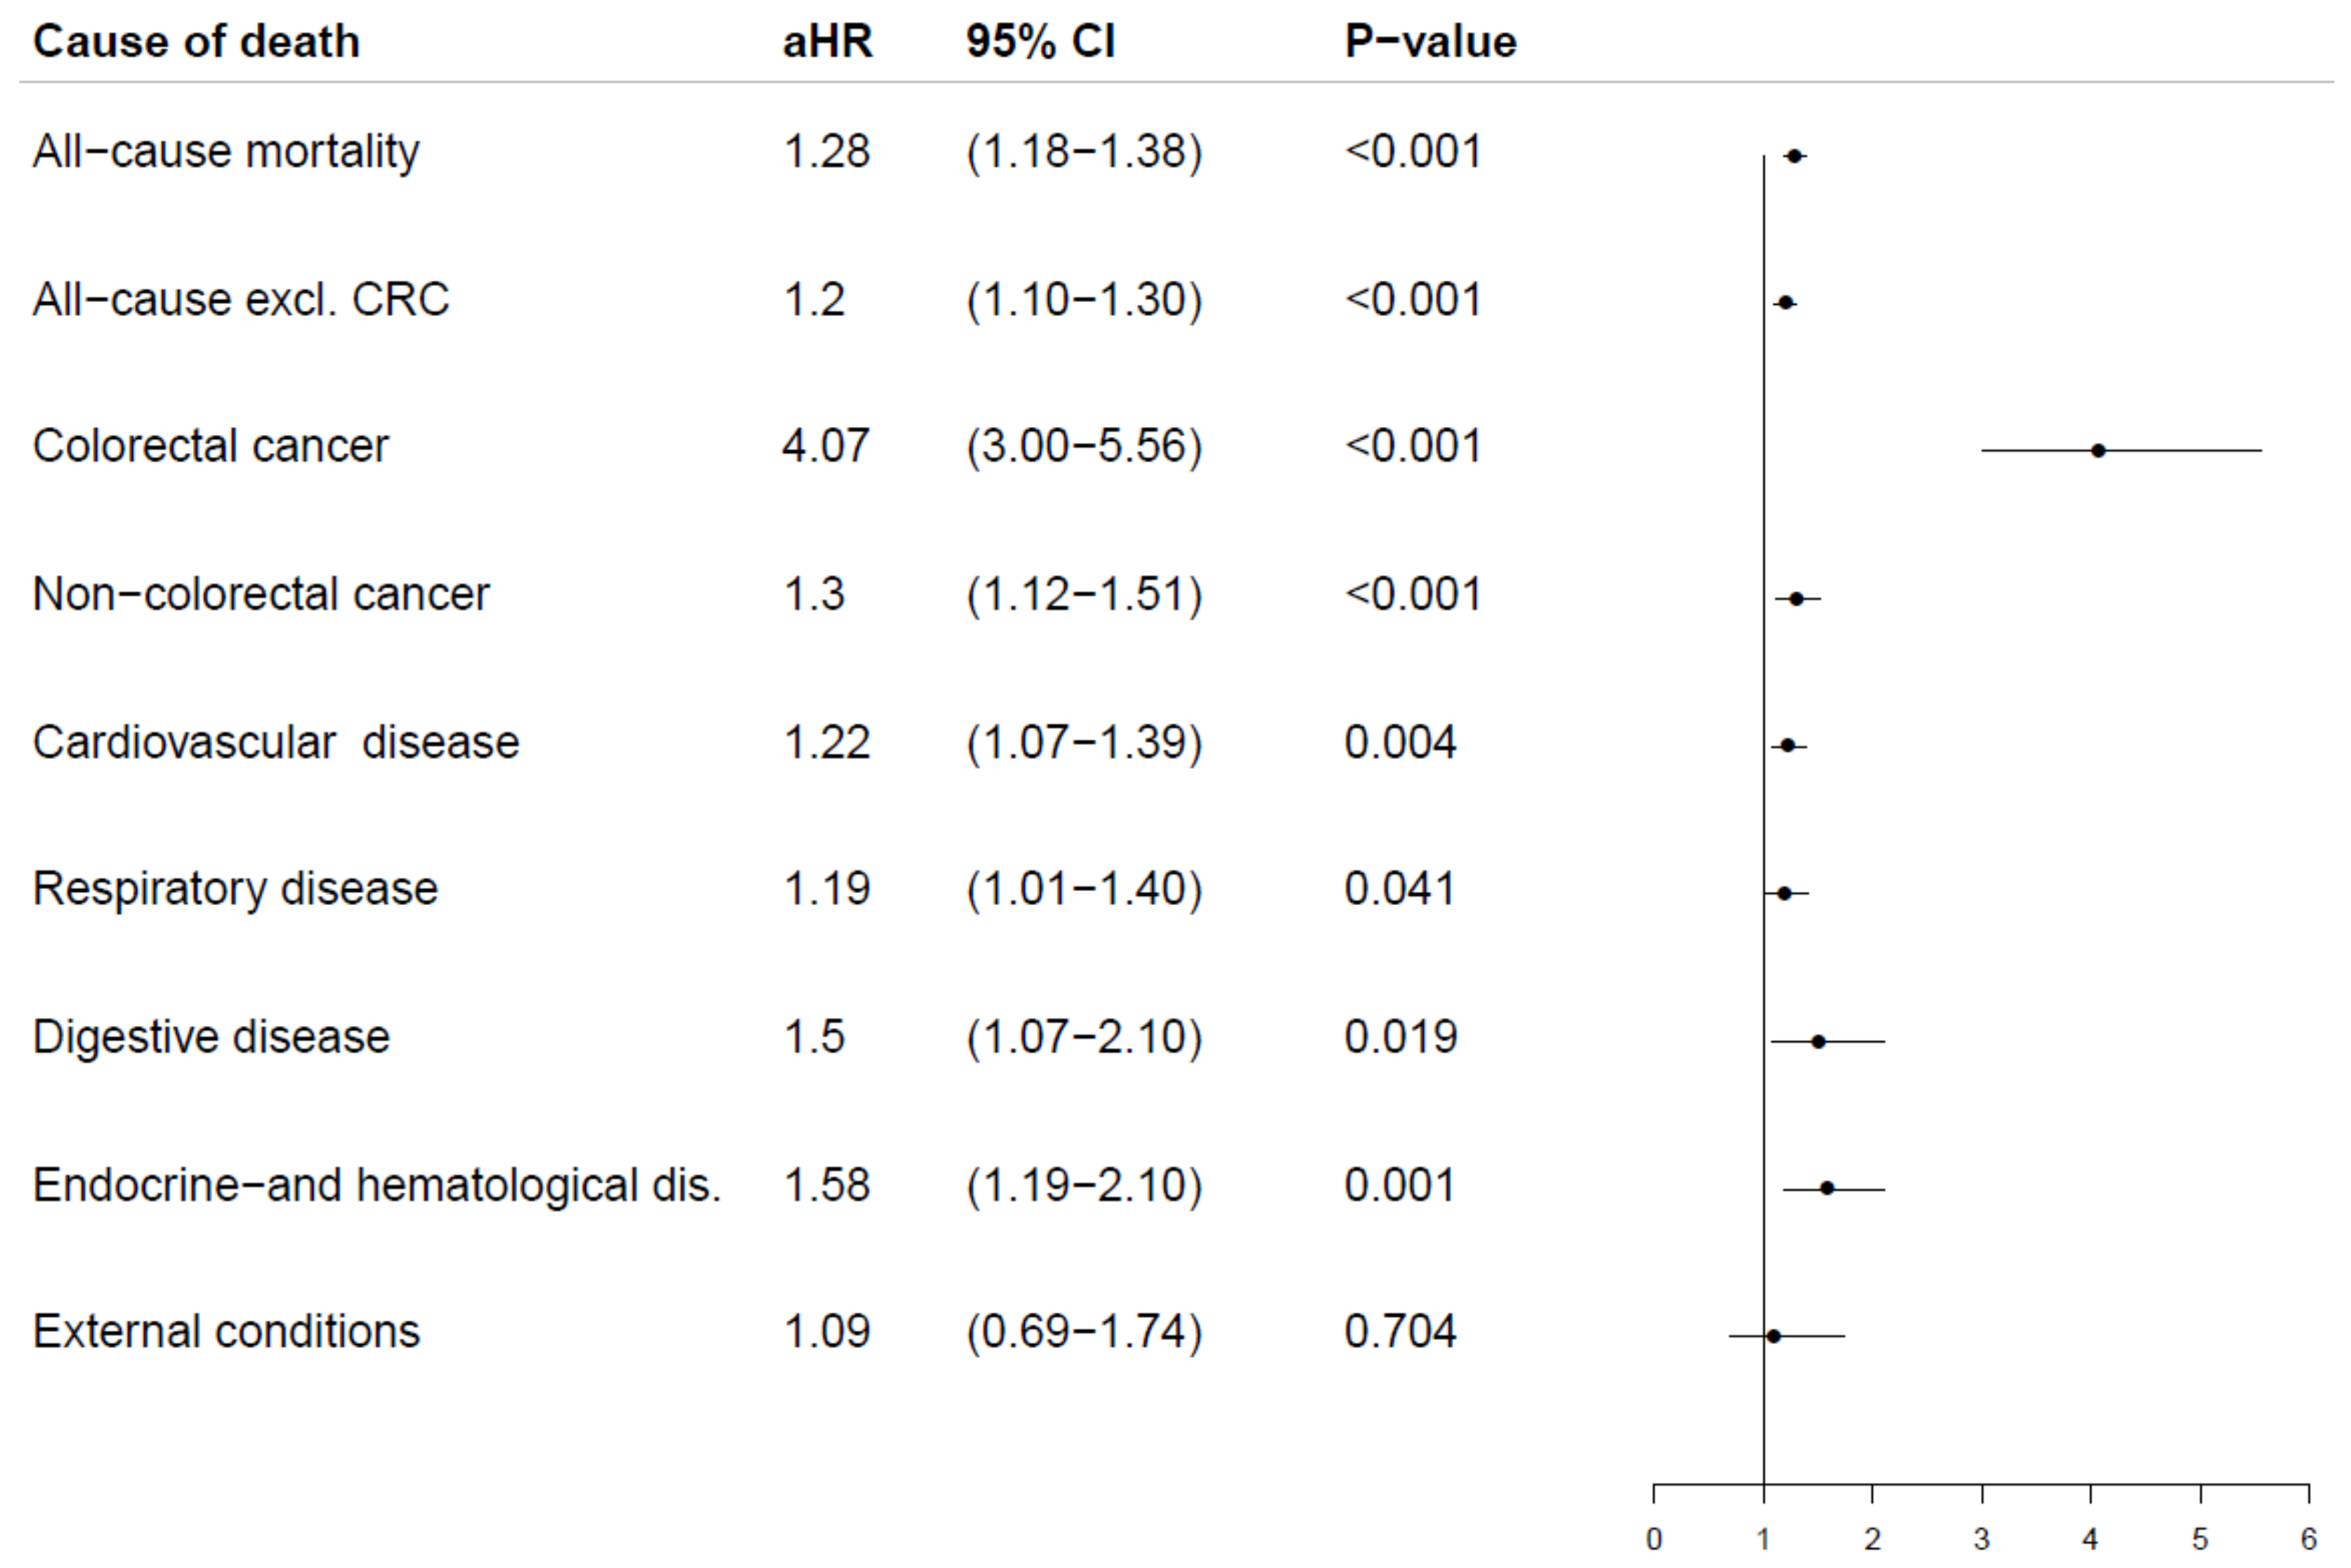Viewport: 2351px width, 1568px height.
Task: Click the 0.704 P-value
Action: click(x=1400, y=1331)
